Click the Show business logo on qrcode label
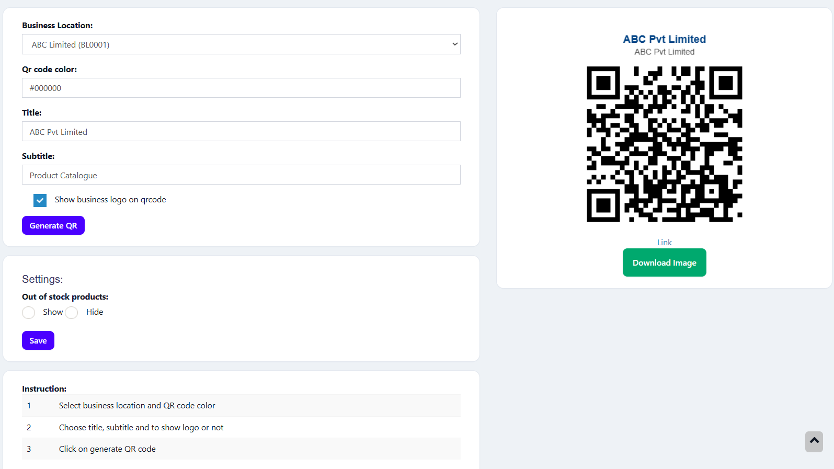 (110, 200)
